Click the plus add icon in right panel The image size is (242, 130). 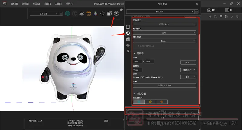210,17
